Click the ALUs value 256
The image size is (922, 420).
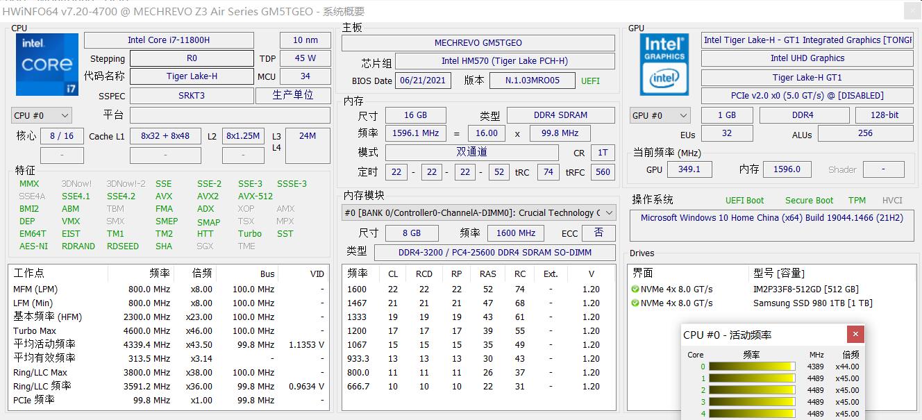point(865,133)
